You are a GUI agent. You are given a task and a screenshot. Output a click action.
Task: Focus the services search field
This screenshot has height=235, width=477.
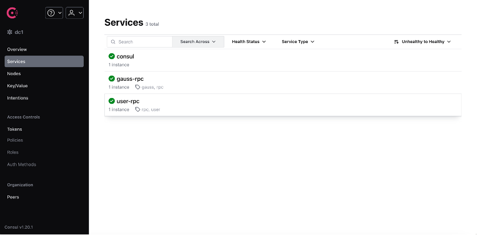pyautogui.click(x=143, y=42)
